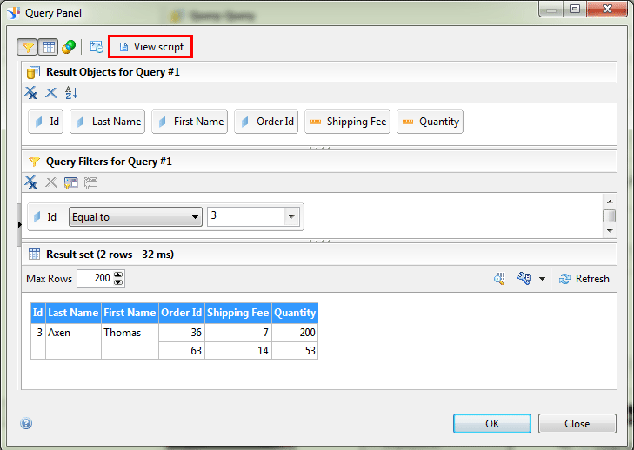Viewport: 634px width, 450px height.
Task: Click the greyed delete filter icon
Action: point(51,182)
